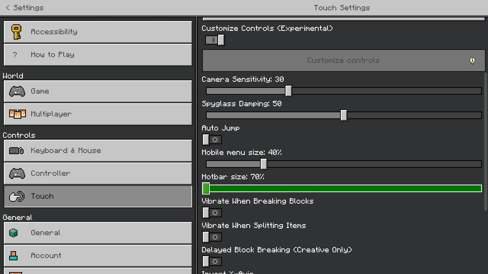The image size is (488, 274).
Task: Turn on Vibrate When Breaking Blocks
Action: click(x=212, y=213)
